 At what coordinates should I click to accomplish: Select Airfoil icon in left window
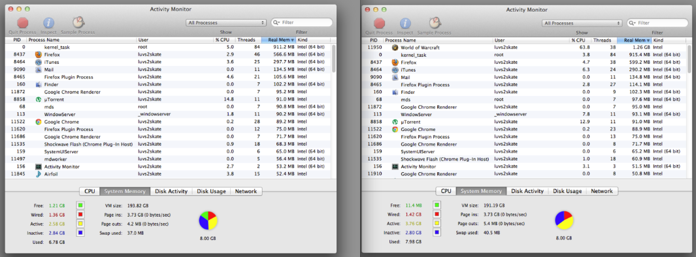tap(39, 174)
